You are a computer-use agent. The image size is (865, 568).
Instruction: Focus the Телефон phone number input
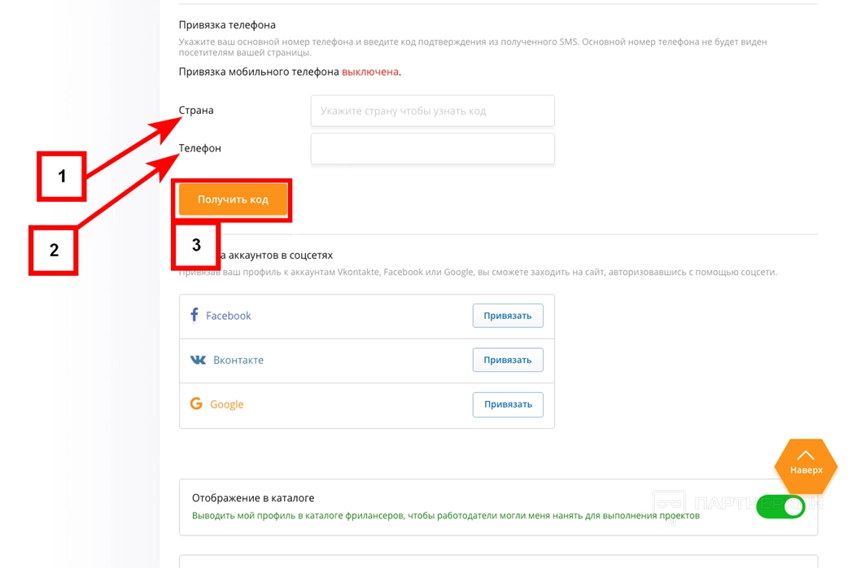coord(432,149)
